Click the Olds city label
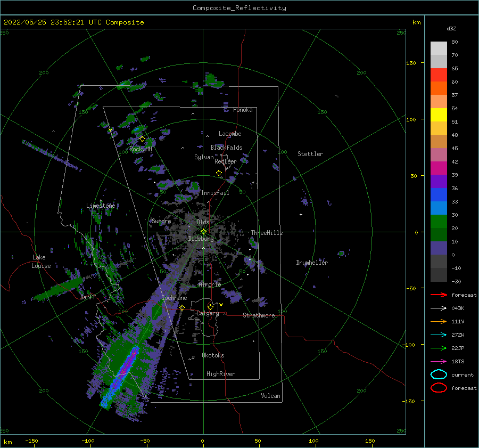 pyautogui.click(x=203, y=222)
